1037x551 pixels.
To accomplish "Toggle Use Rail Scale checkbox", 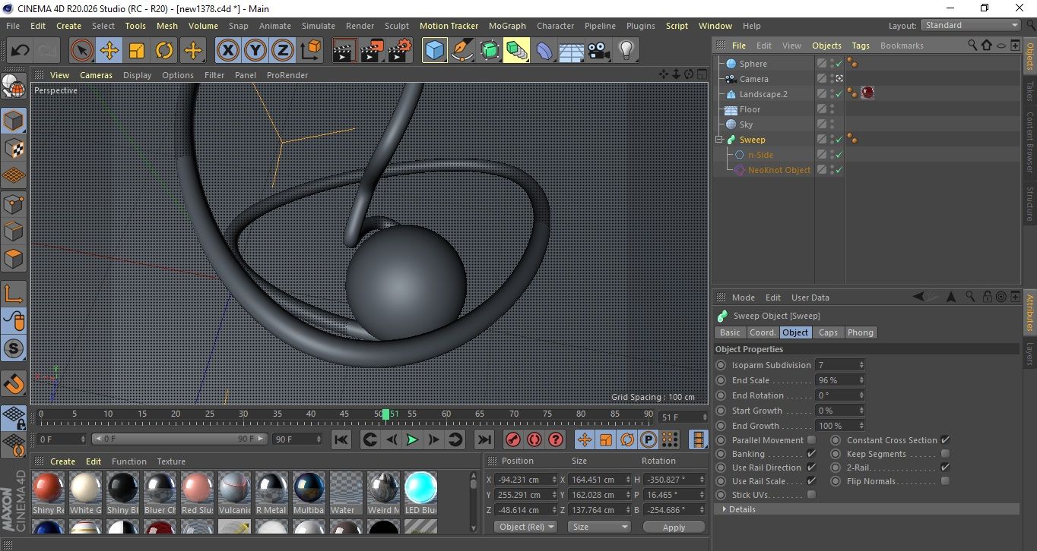I will (811, 481).
